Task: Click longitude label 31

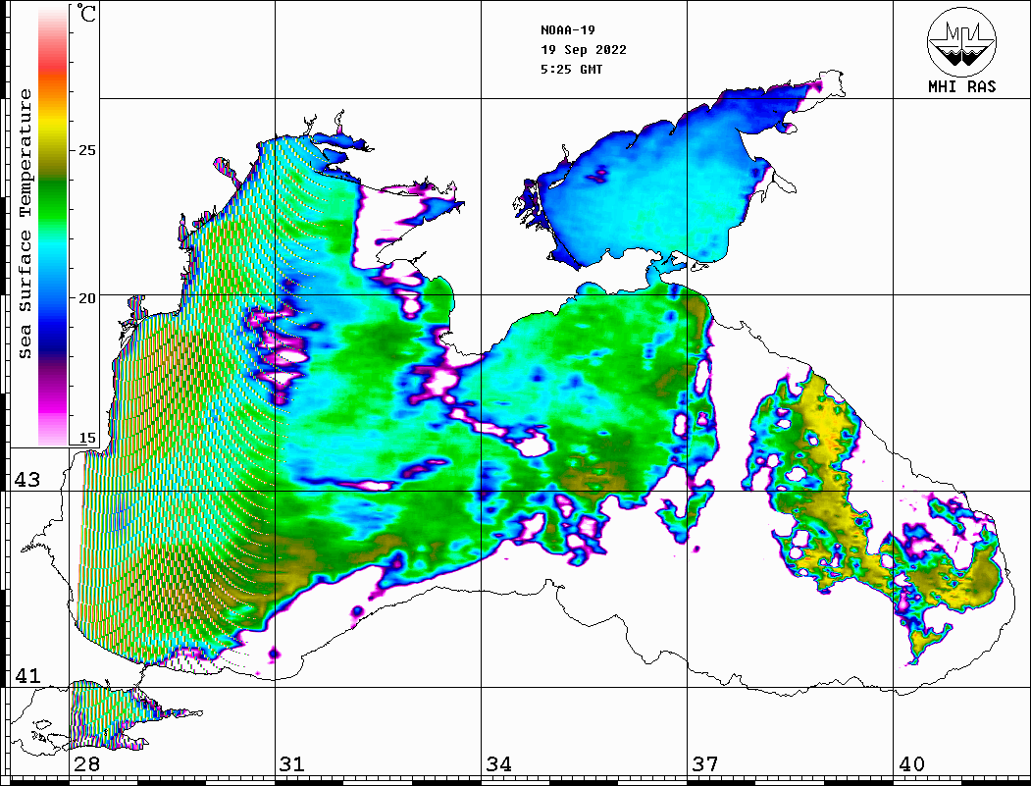Action: (x=292, y=764)
